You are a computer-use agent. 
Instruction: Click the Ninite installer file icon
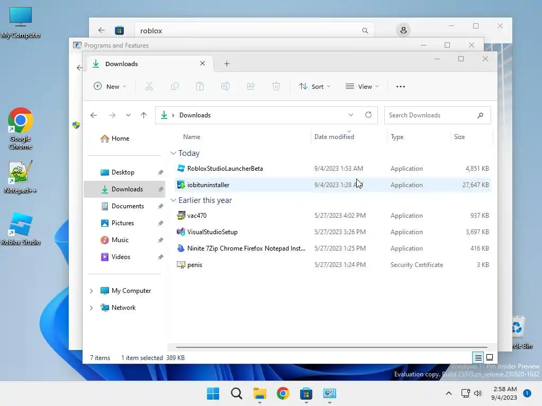click(x=181, y=248)
